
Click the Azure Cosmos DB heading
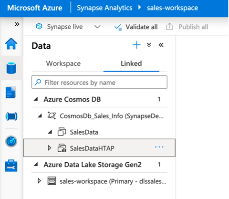tap(72, 99)
